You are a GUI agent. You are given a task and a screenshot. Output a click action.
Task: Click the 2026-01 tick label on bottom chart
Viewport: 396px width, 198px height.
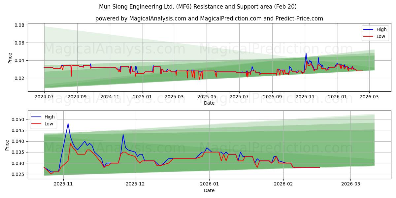[x=210, y=184]
